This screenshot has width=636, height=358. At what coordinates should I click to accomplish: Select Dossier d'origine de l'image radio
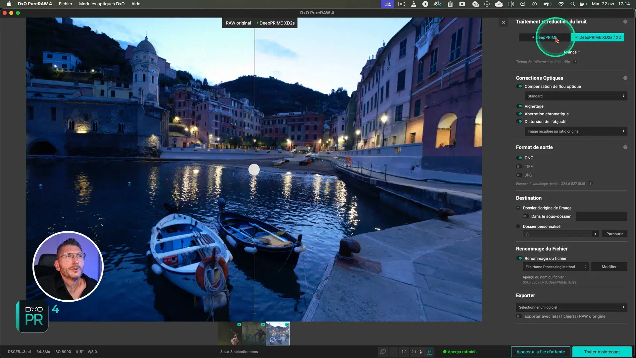[518, 208]
